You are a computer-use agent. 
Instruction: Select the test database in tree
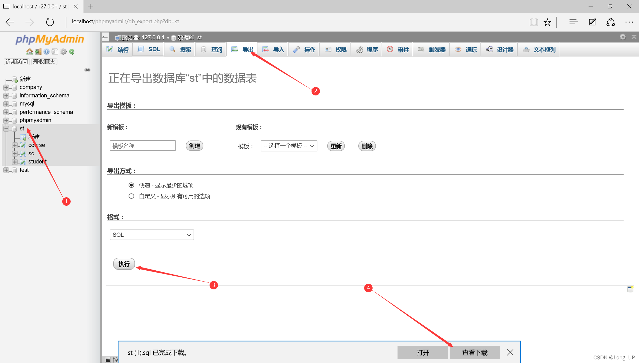click(x=24, y=170)
